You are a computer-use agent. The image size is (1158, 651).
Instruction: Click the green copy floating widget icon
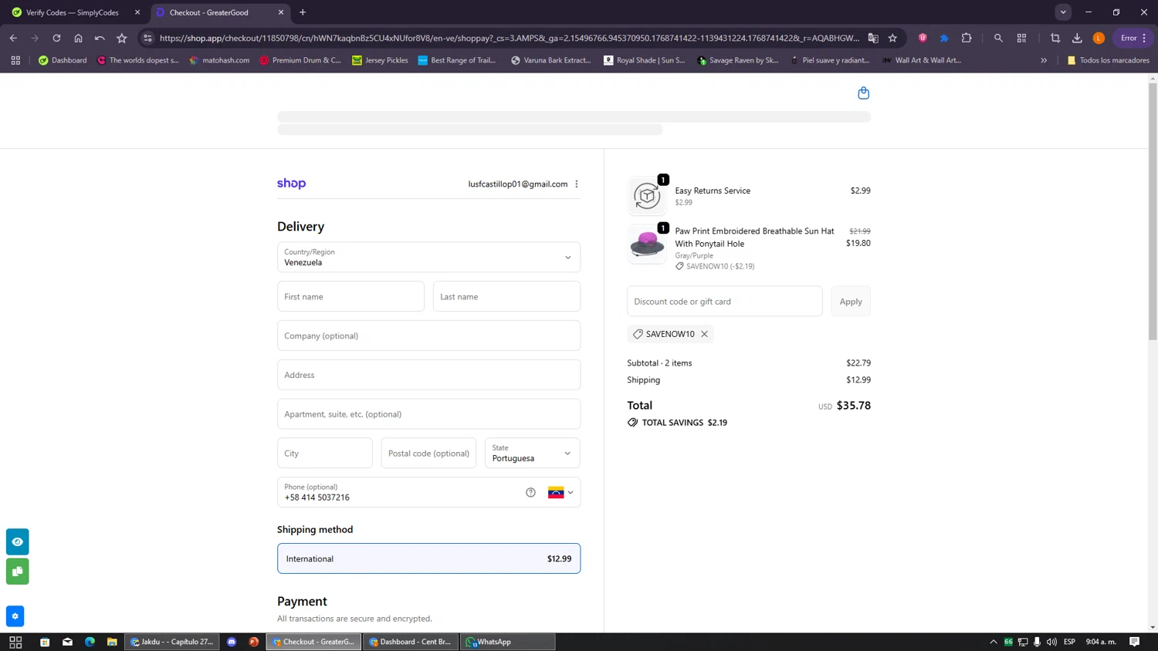17,572
